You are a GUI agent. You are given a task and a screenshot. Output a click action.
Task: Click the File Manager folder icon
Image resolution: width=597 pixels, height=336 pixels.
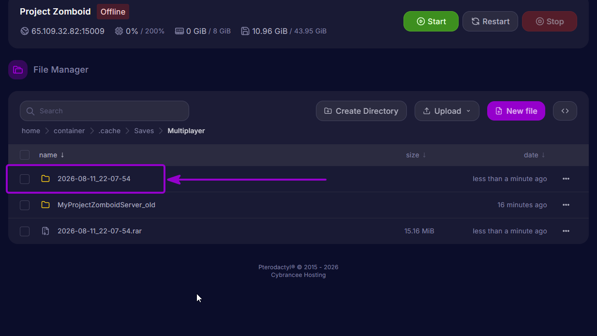tap(18, 70)
